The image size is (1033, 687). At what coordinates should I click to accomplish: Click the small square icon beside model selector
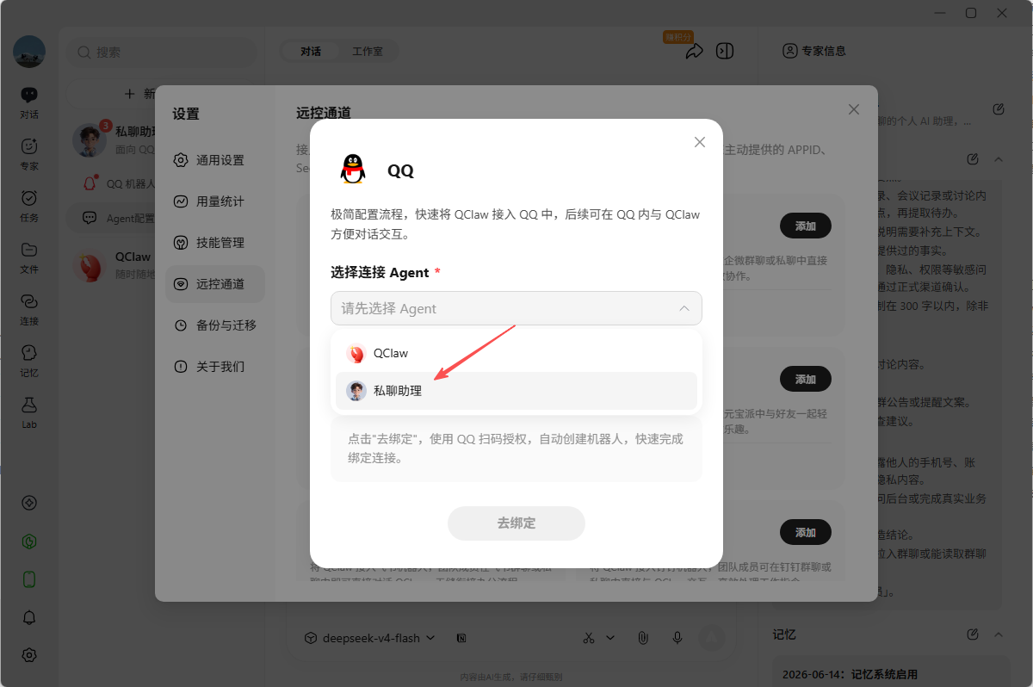[461, 638]
